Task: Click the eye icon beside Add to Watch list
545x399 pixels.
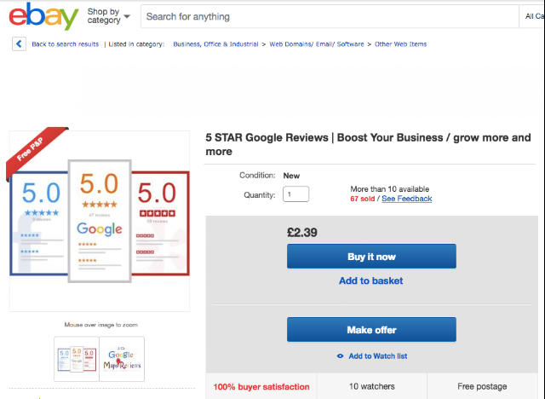Action: coord(341,356)
